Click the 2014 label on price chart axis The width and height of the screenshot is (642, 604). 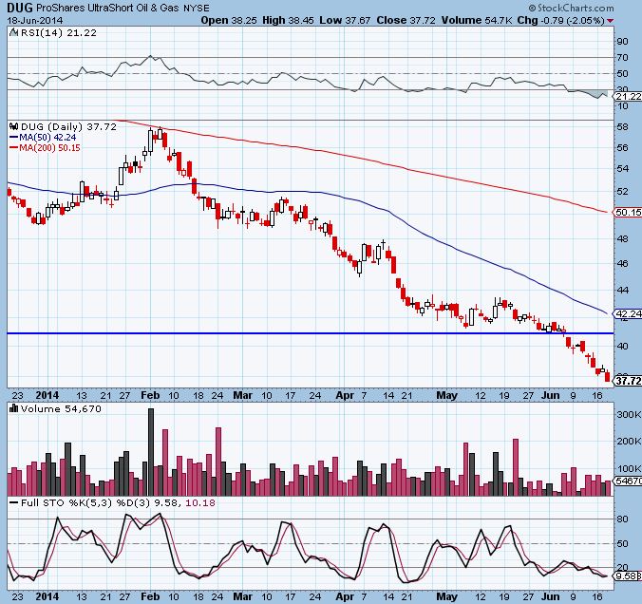(47, 396)
